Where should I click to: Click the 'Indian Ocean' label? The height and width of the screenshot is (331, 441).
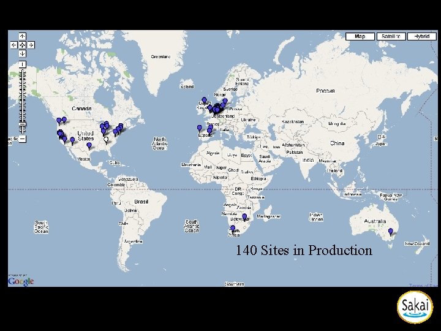316,217
